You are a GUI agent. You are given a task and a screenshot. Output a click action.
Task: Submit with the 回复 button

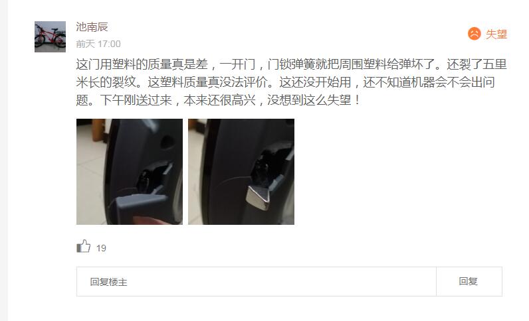point(469,282)
